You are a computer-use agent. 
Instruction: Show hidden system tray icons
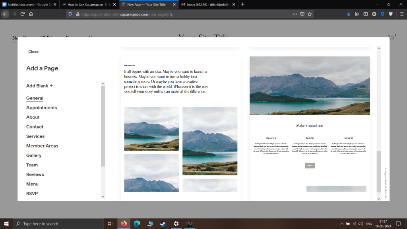pos(341,223)
